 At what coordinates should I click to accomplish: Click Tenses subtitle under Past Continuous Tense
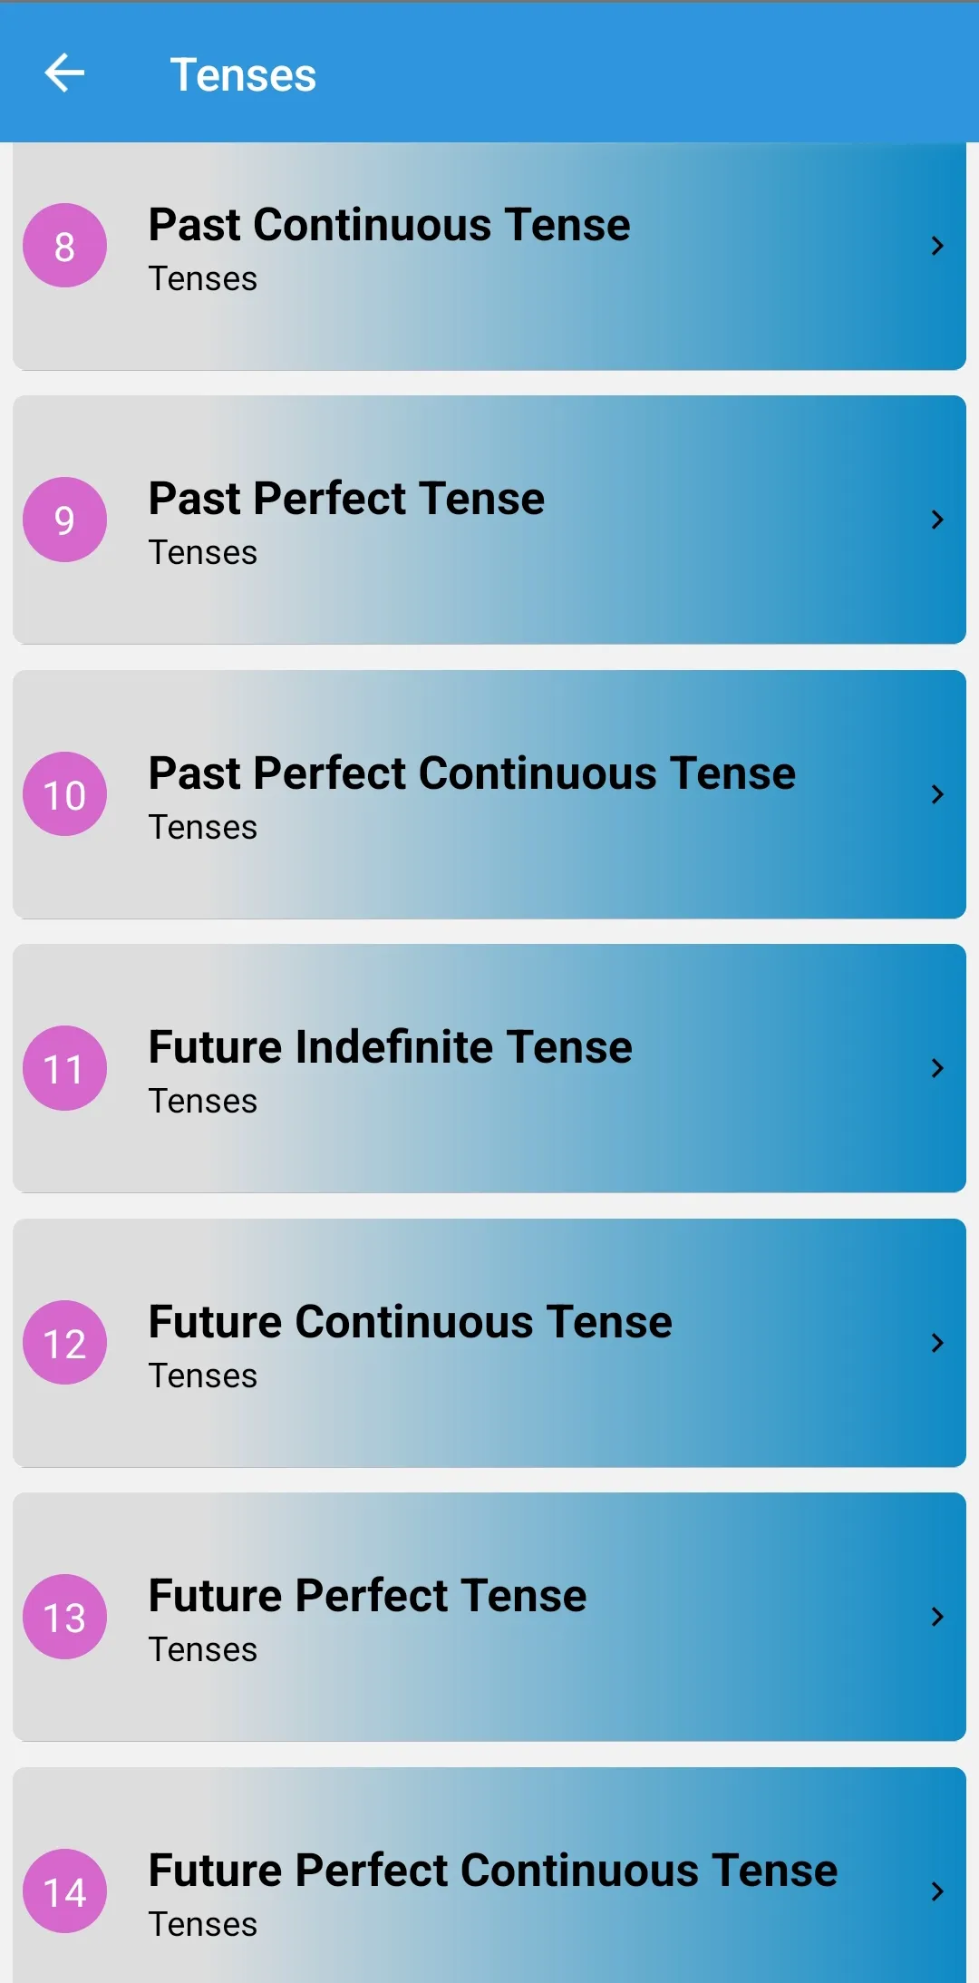pos(203,278)
